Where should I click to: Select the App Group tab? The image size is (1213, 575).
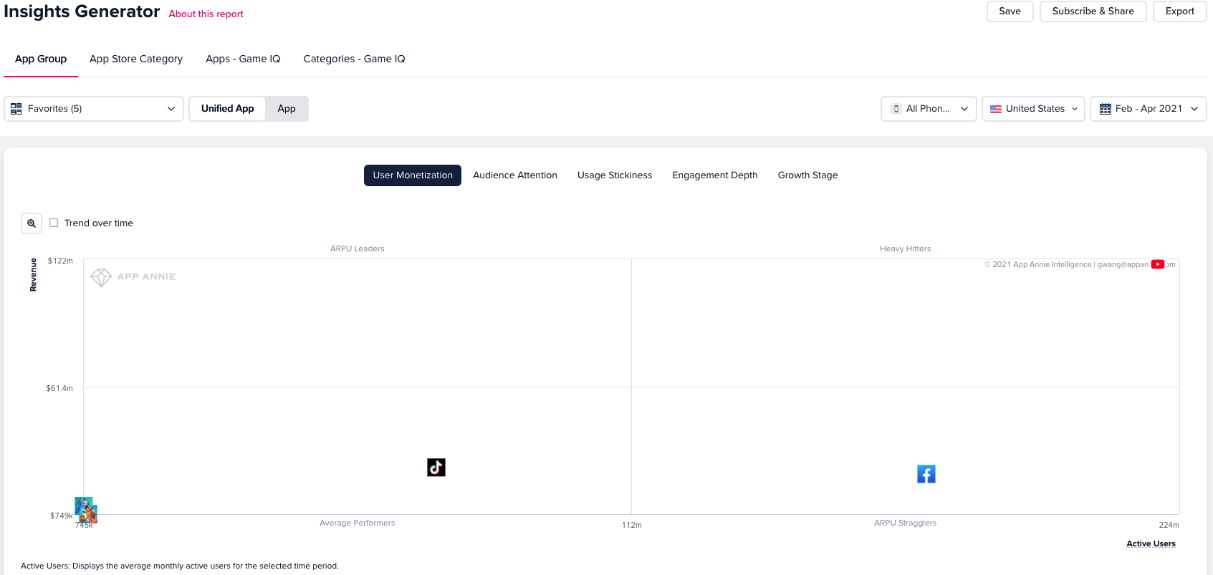[41, 59]
